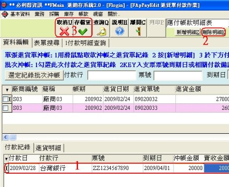The width and height of the screenshot is (229, 187).
Task: Open the purchase grid column selector arrow
Action: [7, 90]
